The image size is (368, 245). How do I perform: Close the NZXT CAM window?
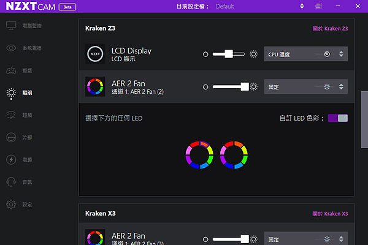358,6
